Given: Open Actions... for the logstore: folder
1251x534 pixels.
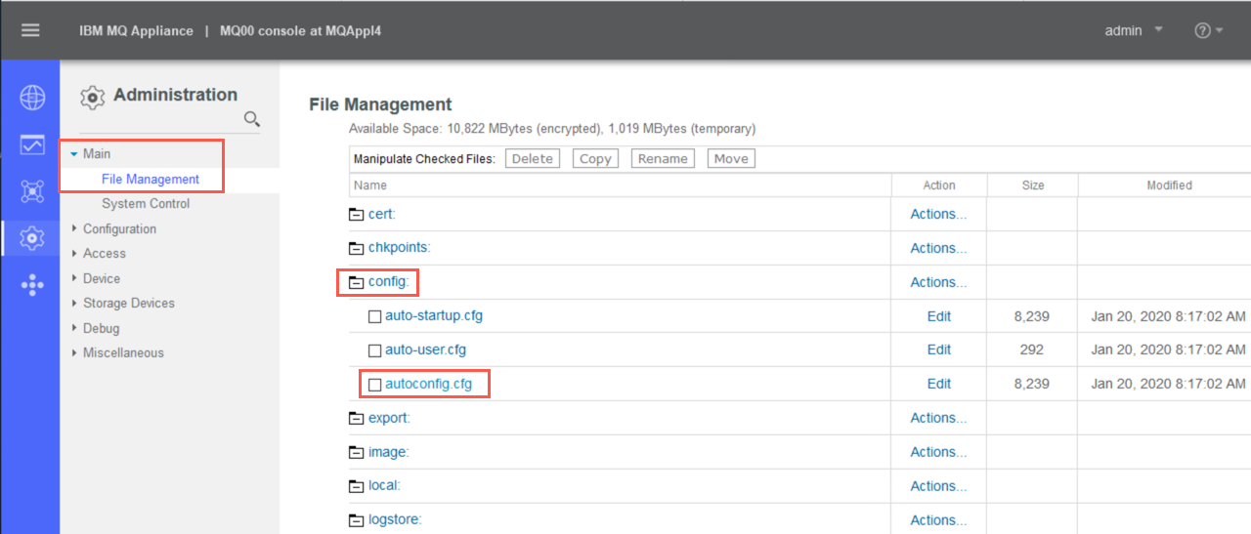Looking at the screenshot, I should [938, 520].
